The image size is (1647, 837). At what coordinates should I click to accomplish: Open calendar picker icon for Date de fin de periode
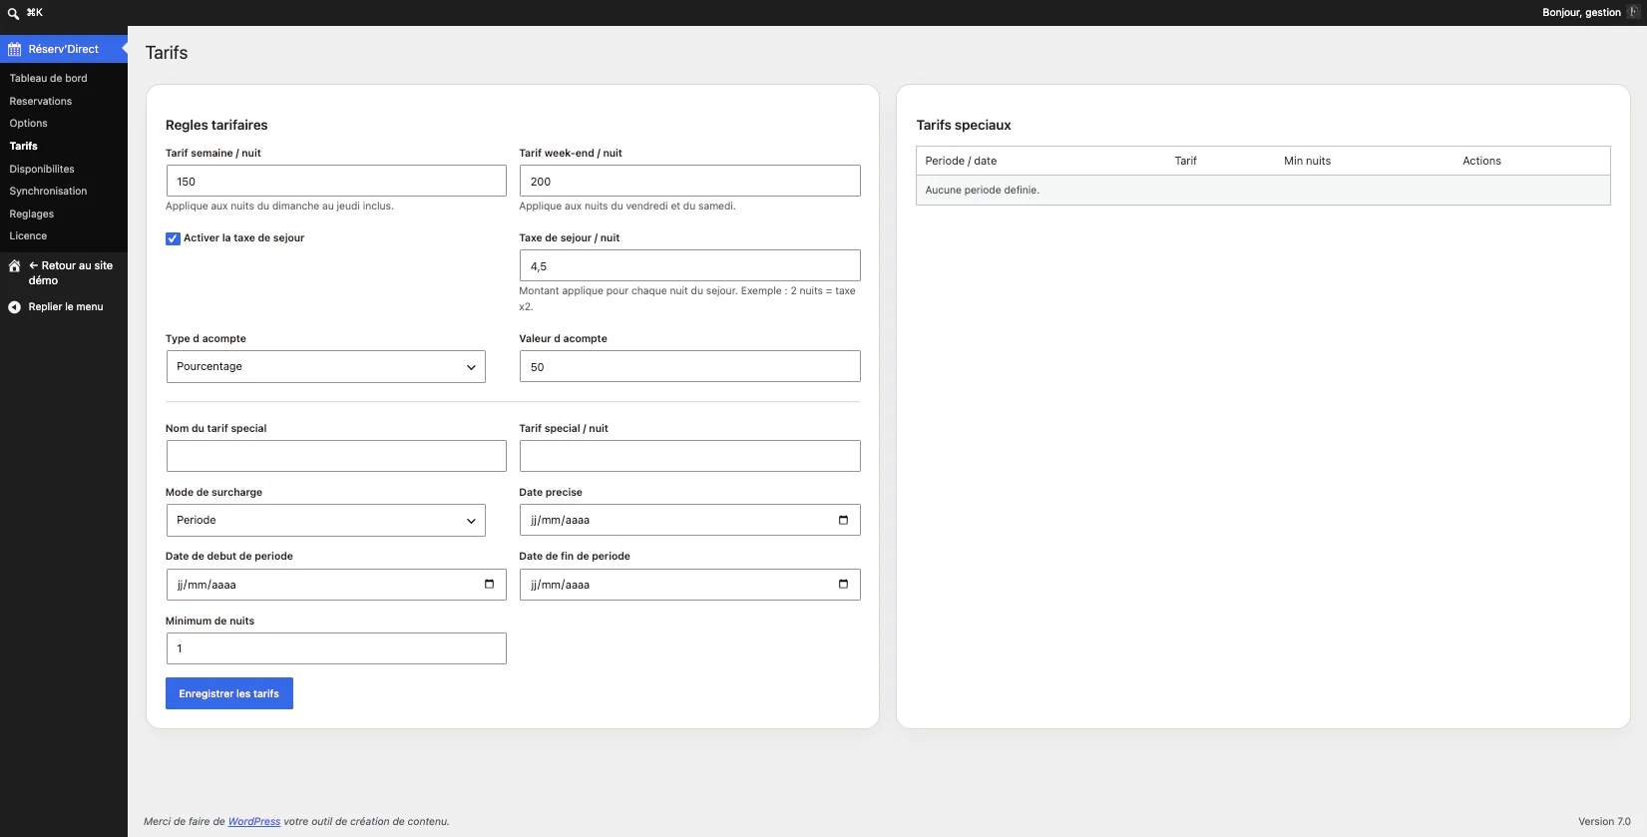(x=843, y=585)
